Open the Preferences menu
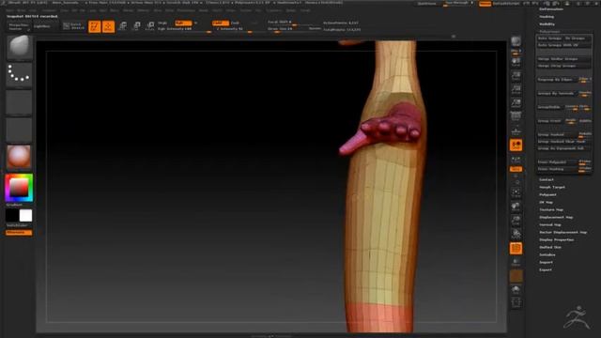This screenshot has height=338, width=601. (x=186, y=10)
